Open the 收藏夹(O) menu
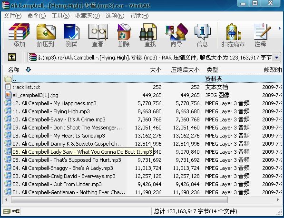Screen dimensions: 284x218 (x=88, y=16)
